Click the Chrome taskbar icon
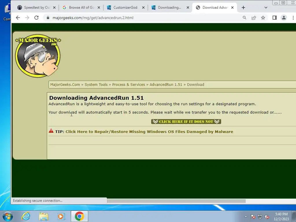 pos(79,216)
